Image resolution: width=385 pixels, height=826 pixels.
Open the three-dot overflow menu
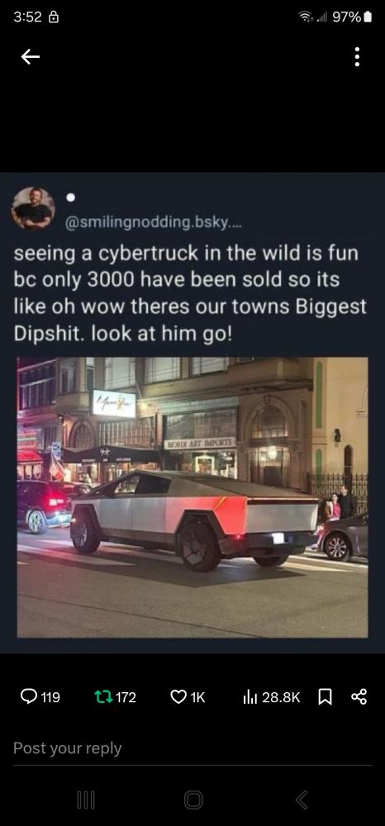pos(357,57)
